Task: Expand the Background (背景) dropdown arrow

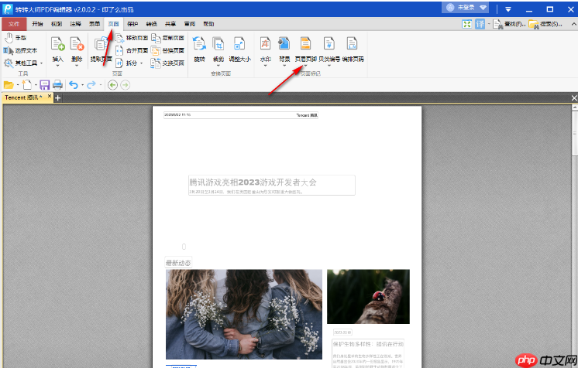Action: [284, 66]
